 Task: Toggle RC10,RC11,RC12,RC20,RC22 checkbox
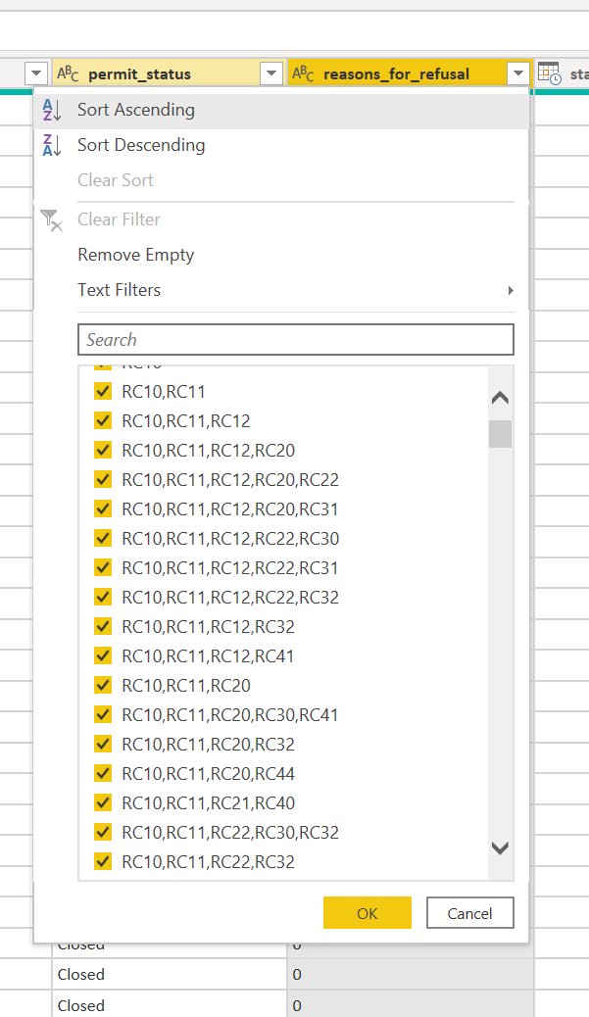click(103, 479)
